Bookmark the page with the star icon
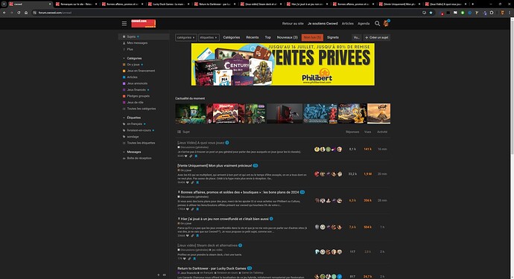This screenshot has width=514, height=279. point(431,13)
